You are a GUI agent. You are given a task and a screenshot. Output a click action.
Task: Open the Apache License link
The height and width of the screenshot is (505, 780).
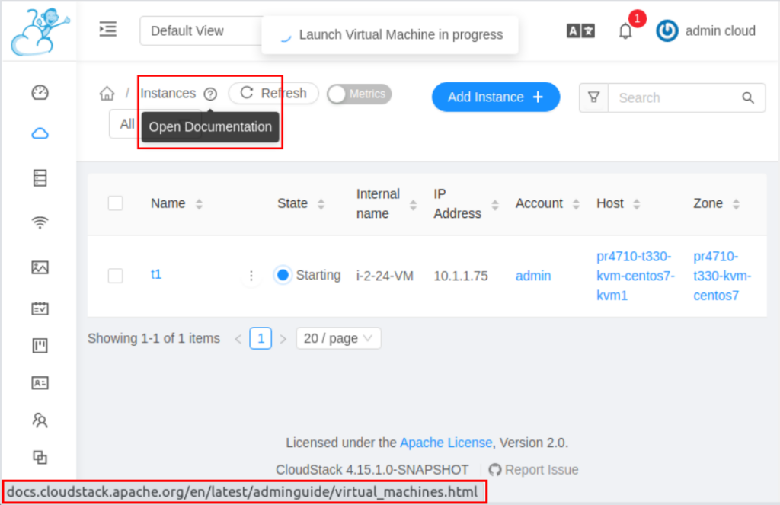[x=446, y=442]
